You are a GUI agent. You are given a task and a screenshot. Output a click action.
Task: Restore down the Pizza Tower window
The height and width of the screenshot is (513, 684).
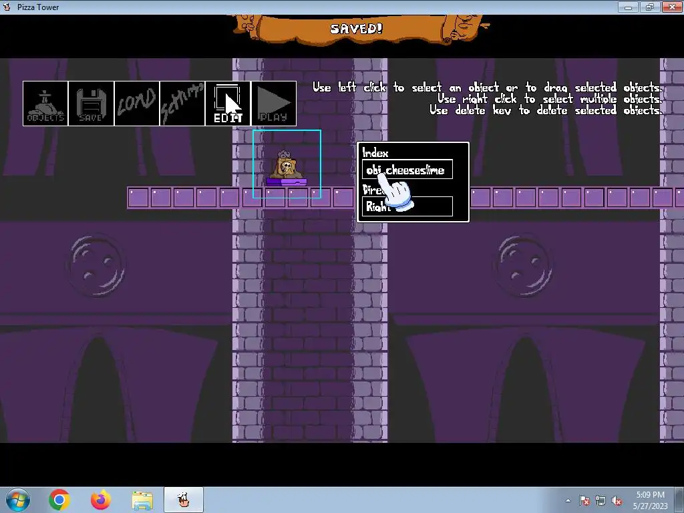click(650, 7)
